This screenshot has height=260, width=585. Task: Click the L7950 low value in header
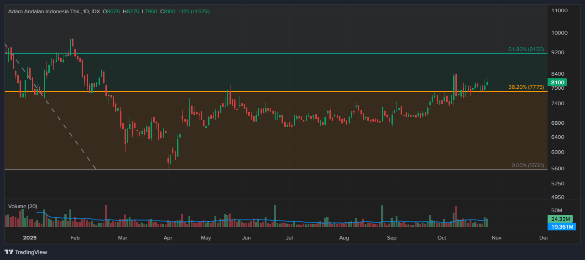coord(149,11)
